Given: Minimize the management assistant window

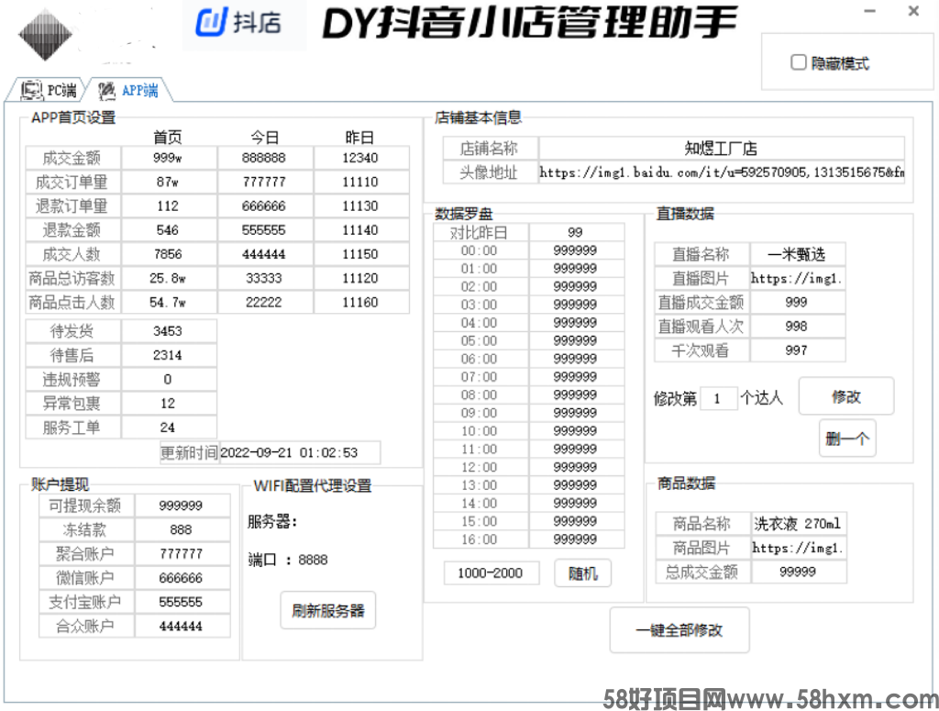Looking at the screenshot, I should tap(870, 11).
